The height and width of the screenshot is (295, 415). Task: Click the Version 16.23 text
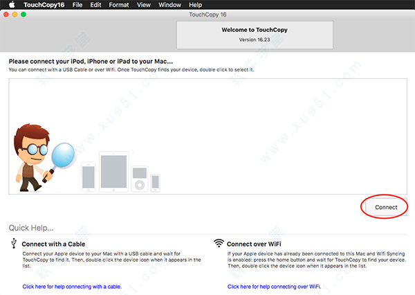[255, 39]
